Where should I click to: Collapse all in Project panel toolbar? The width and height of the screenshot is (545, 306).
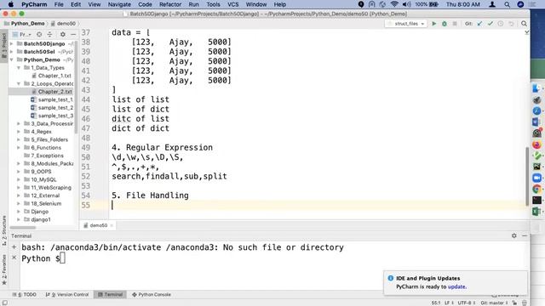point(49,34)
